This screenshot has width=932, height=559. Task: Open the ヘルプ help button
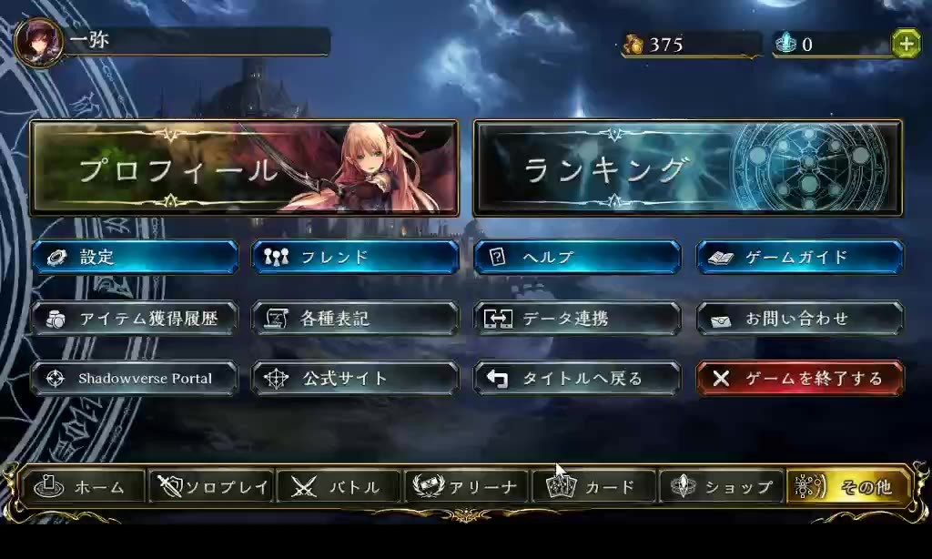click(x=577, y=257)
